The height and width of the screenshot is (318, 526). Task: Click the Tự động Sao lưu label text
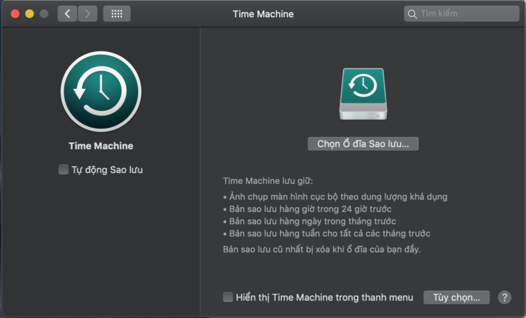pos(107,170)
